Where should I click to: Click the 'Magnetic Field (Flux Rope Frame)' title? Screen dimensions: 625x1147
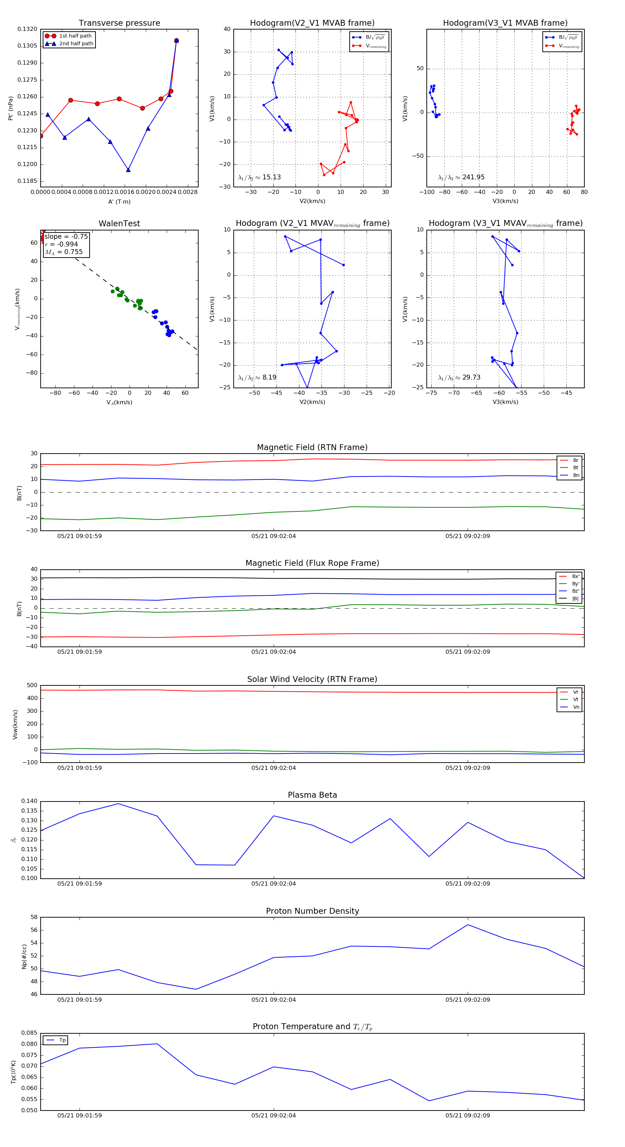[x=312, y=563]
